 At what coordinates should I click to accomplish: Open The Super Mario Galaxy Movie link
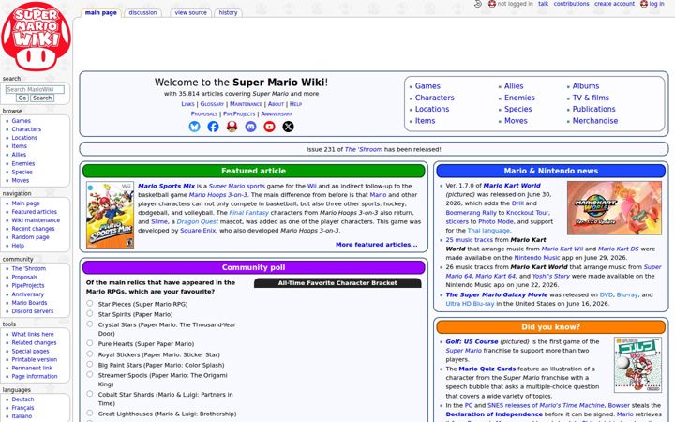point(496,295)
